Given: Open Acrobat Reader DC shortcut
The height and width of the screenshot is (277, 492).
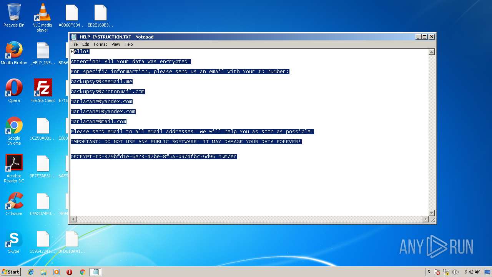Looking at the screenshot, I should coord(14,169).
